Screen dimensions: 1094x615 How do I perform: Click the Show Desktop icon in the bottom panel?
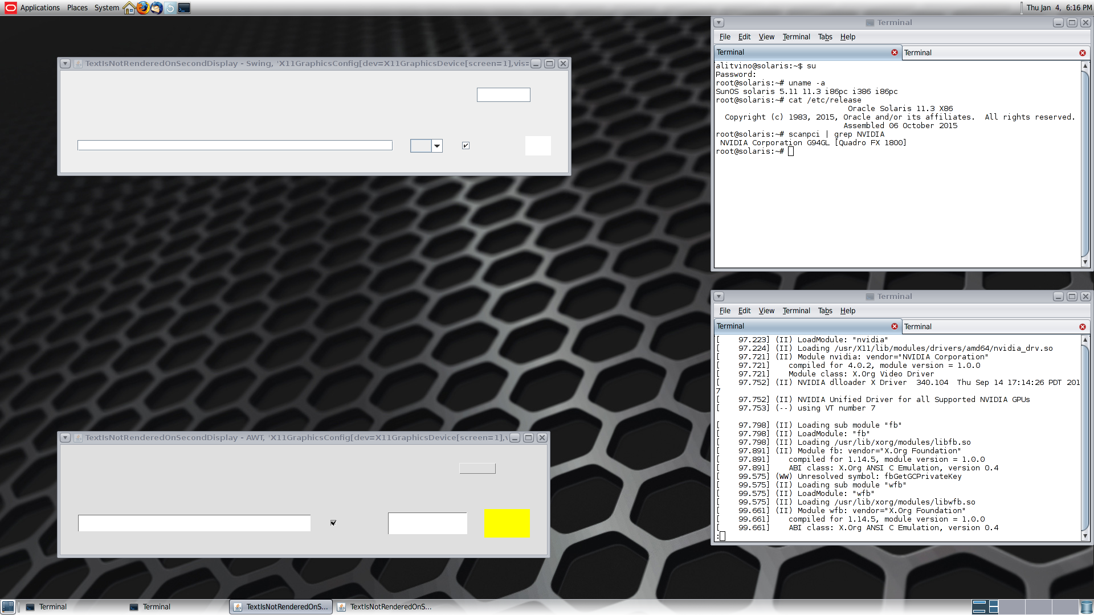[x=7, y=606]
